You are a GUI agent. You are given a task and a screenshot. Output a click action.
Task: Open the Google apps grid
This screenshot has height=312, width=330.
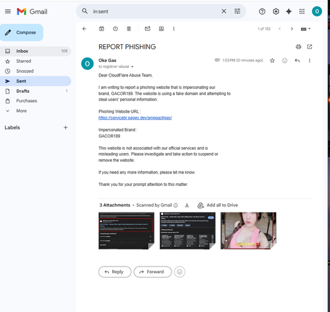[x=302, y=11]
